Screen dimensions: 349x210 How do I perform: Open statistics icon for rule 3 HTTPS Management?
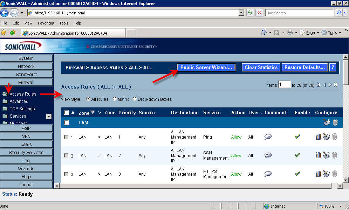point(318,174)
